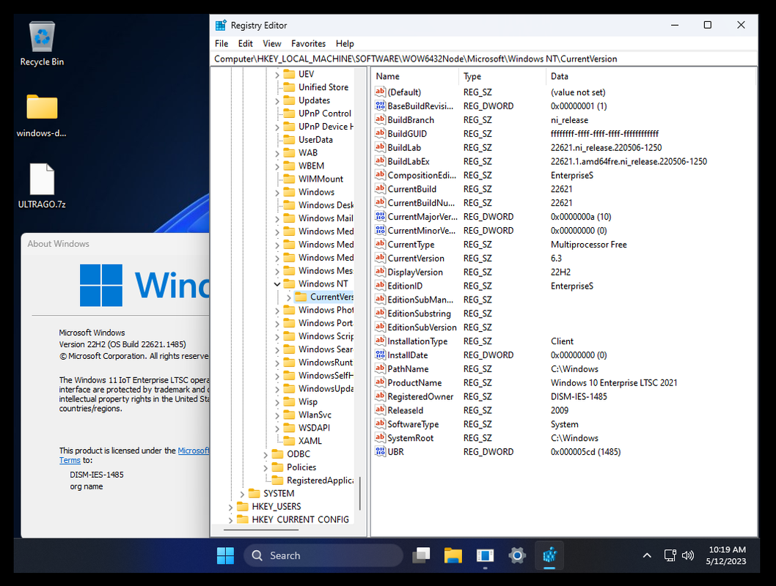
Task: Click the tree pane horizontal scrollbar
Action: click(x=261, y=530)
